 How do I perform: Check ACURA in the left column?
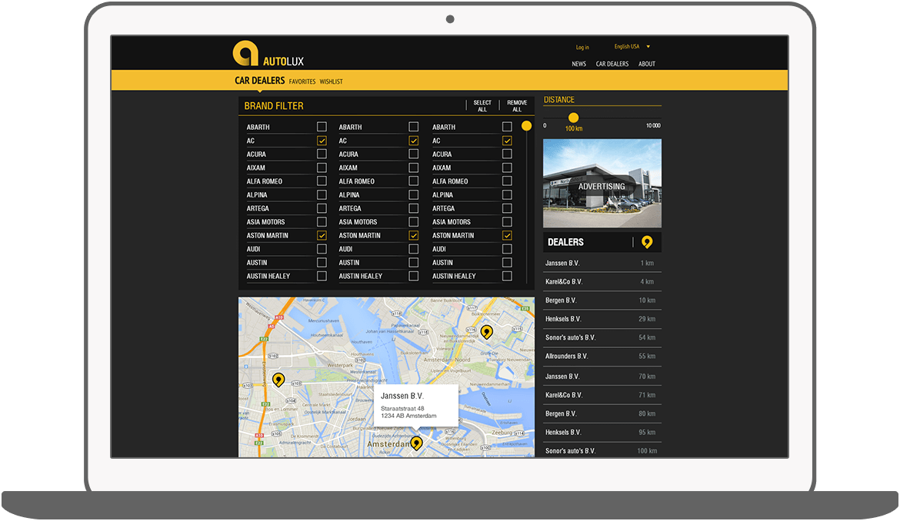[322, 154]
